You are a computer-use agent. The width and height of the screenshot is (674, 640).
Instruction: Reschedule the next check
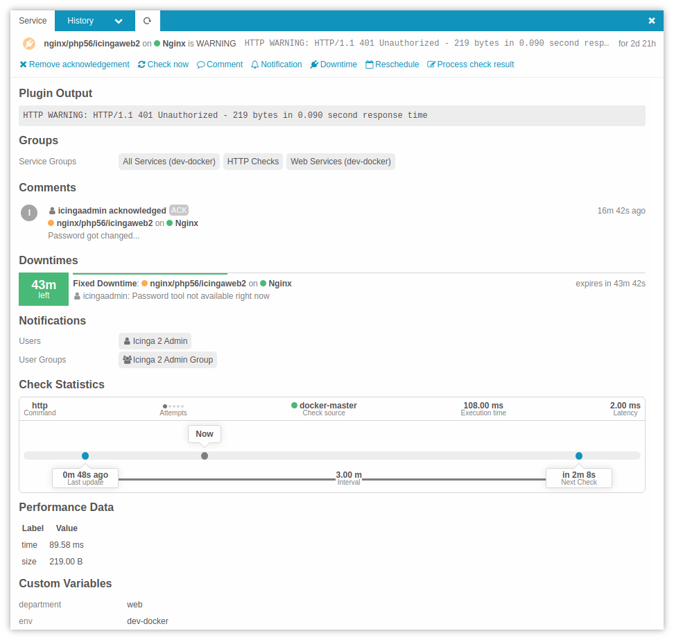[x=392, y=64]
